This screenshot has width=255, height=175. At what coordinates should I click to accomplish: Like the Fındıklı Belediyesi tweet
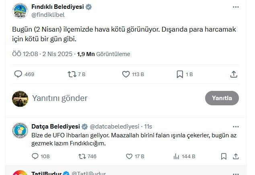coord(126,74)
